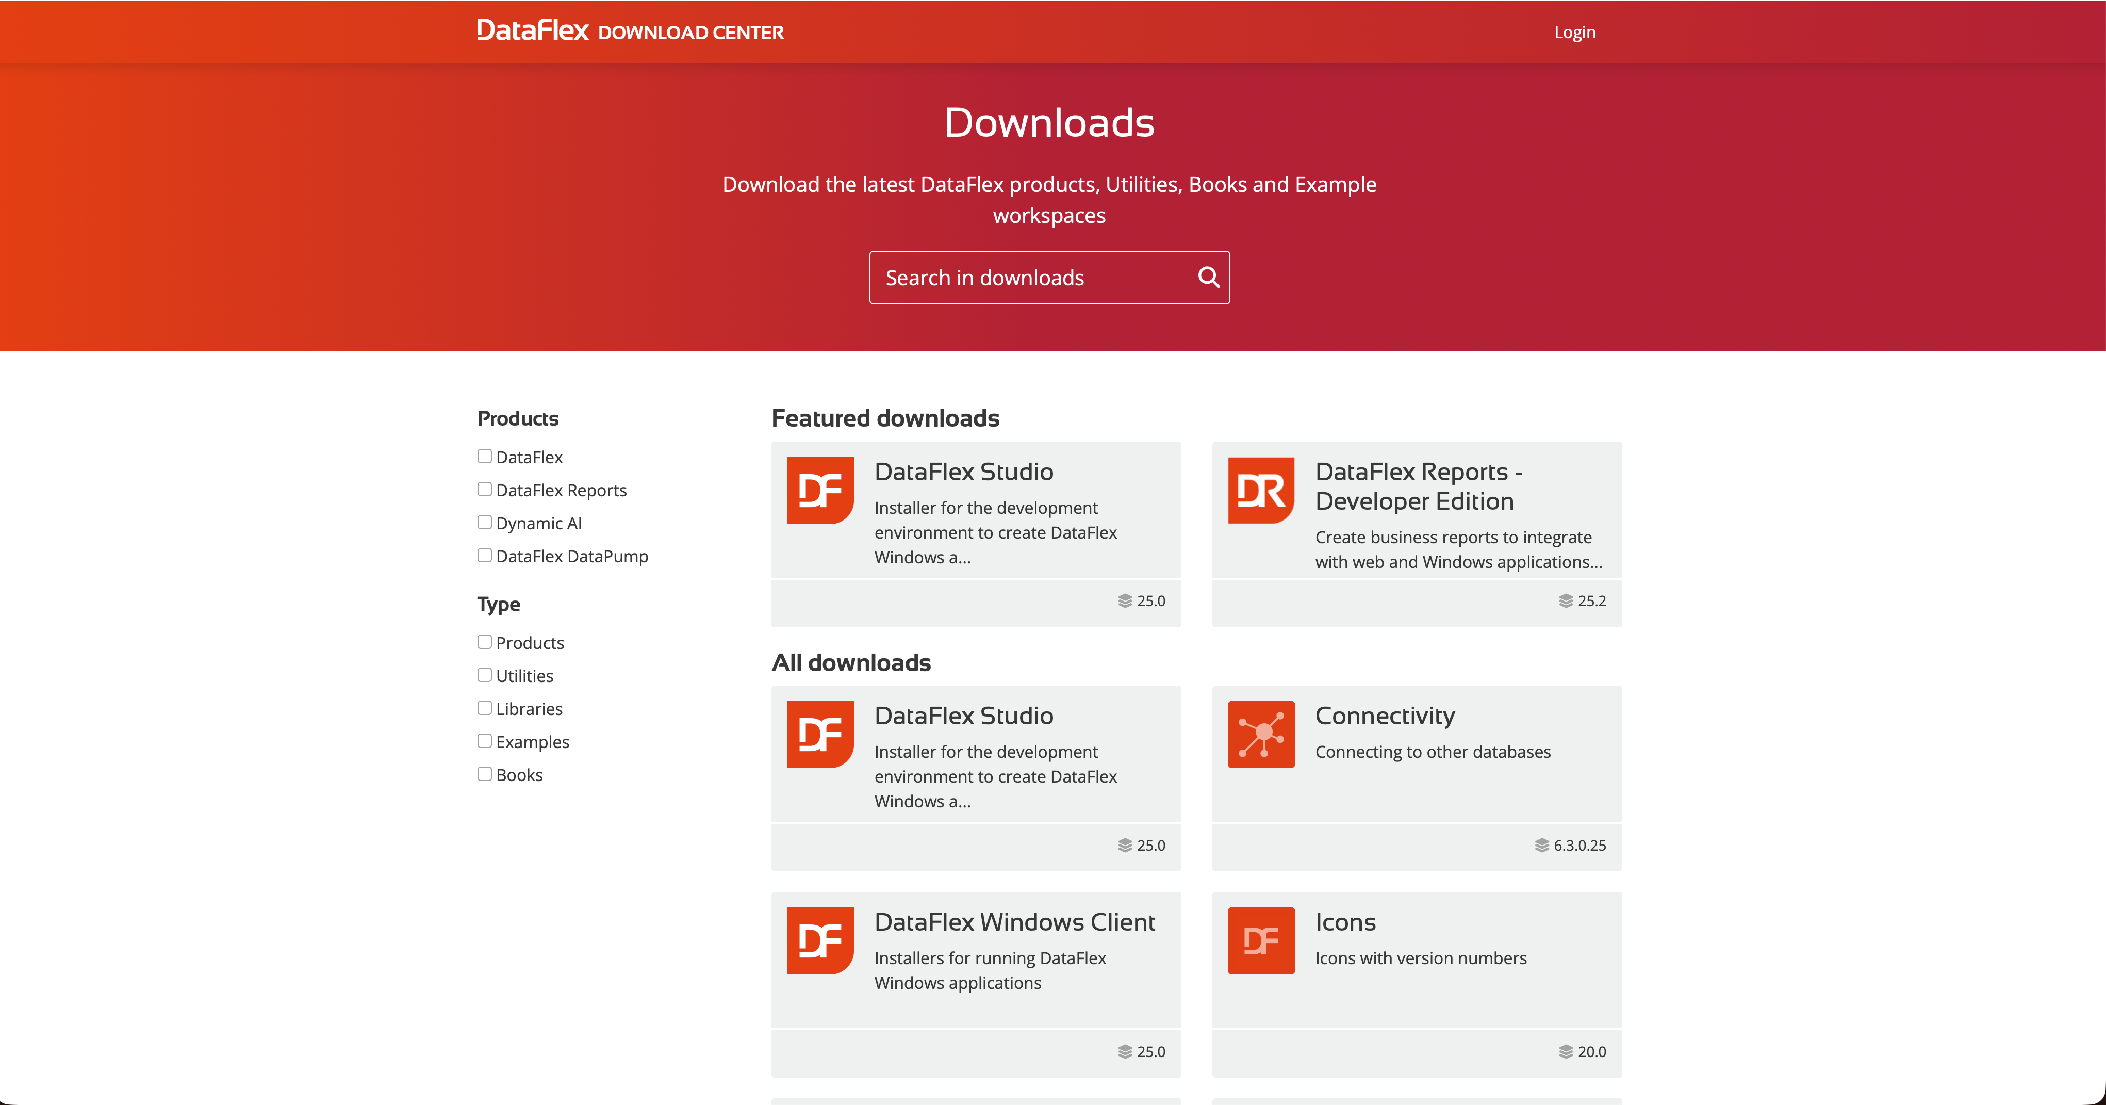The image size is (2106, 1105).
Task: Open the Icons download title
Action: [1346, 922]
